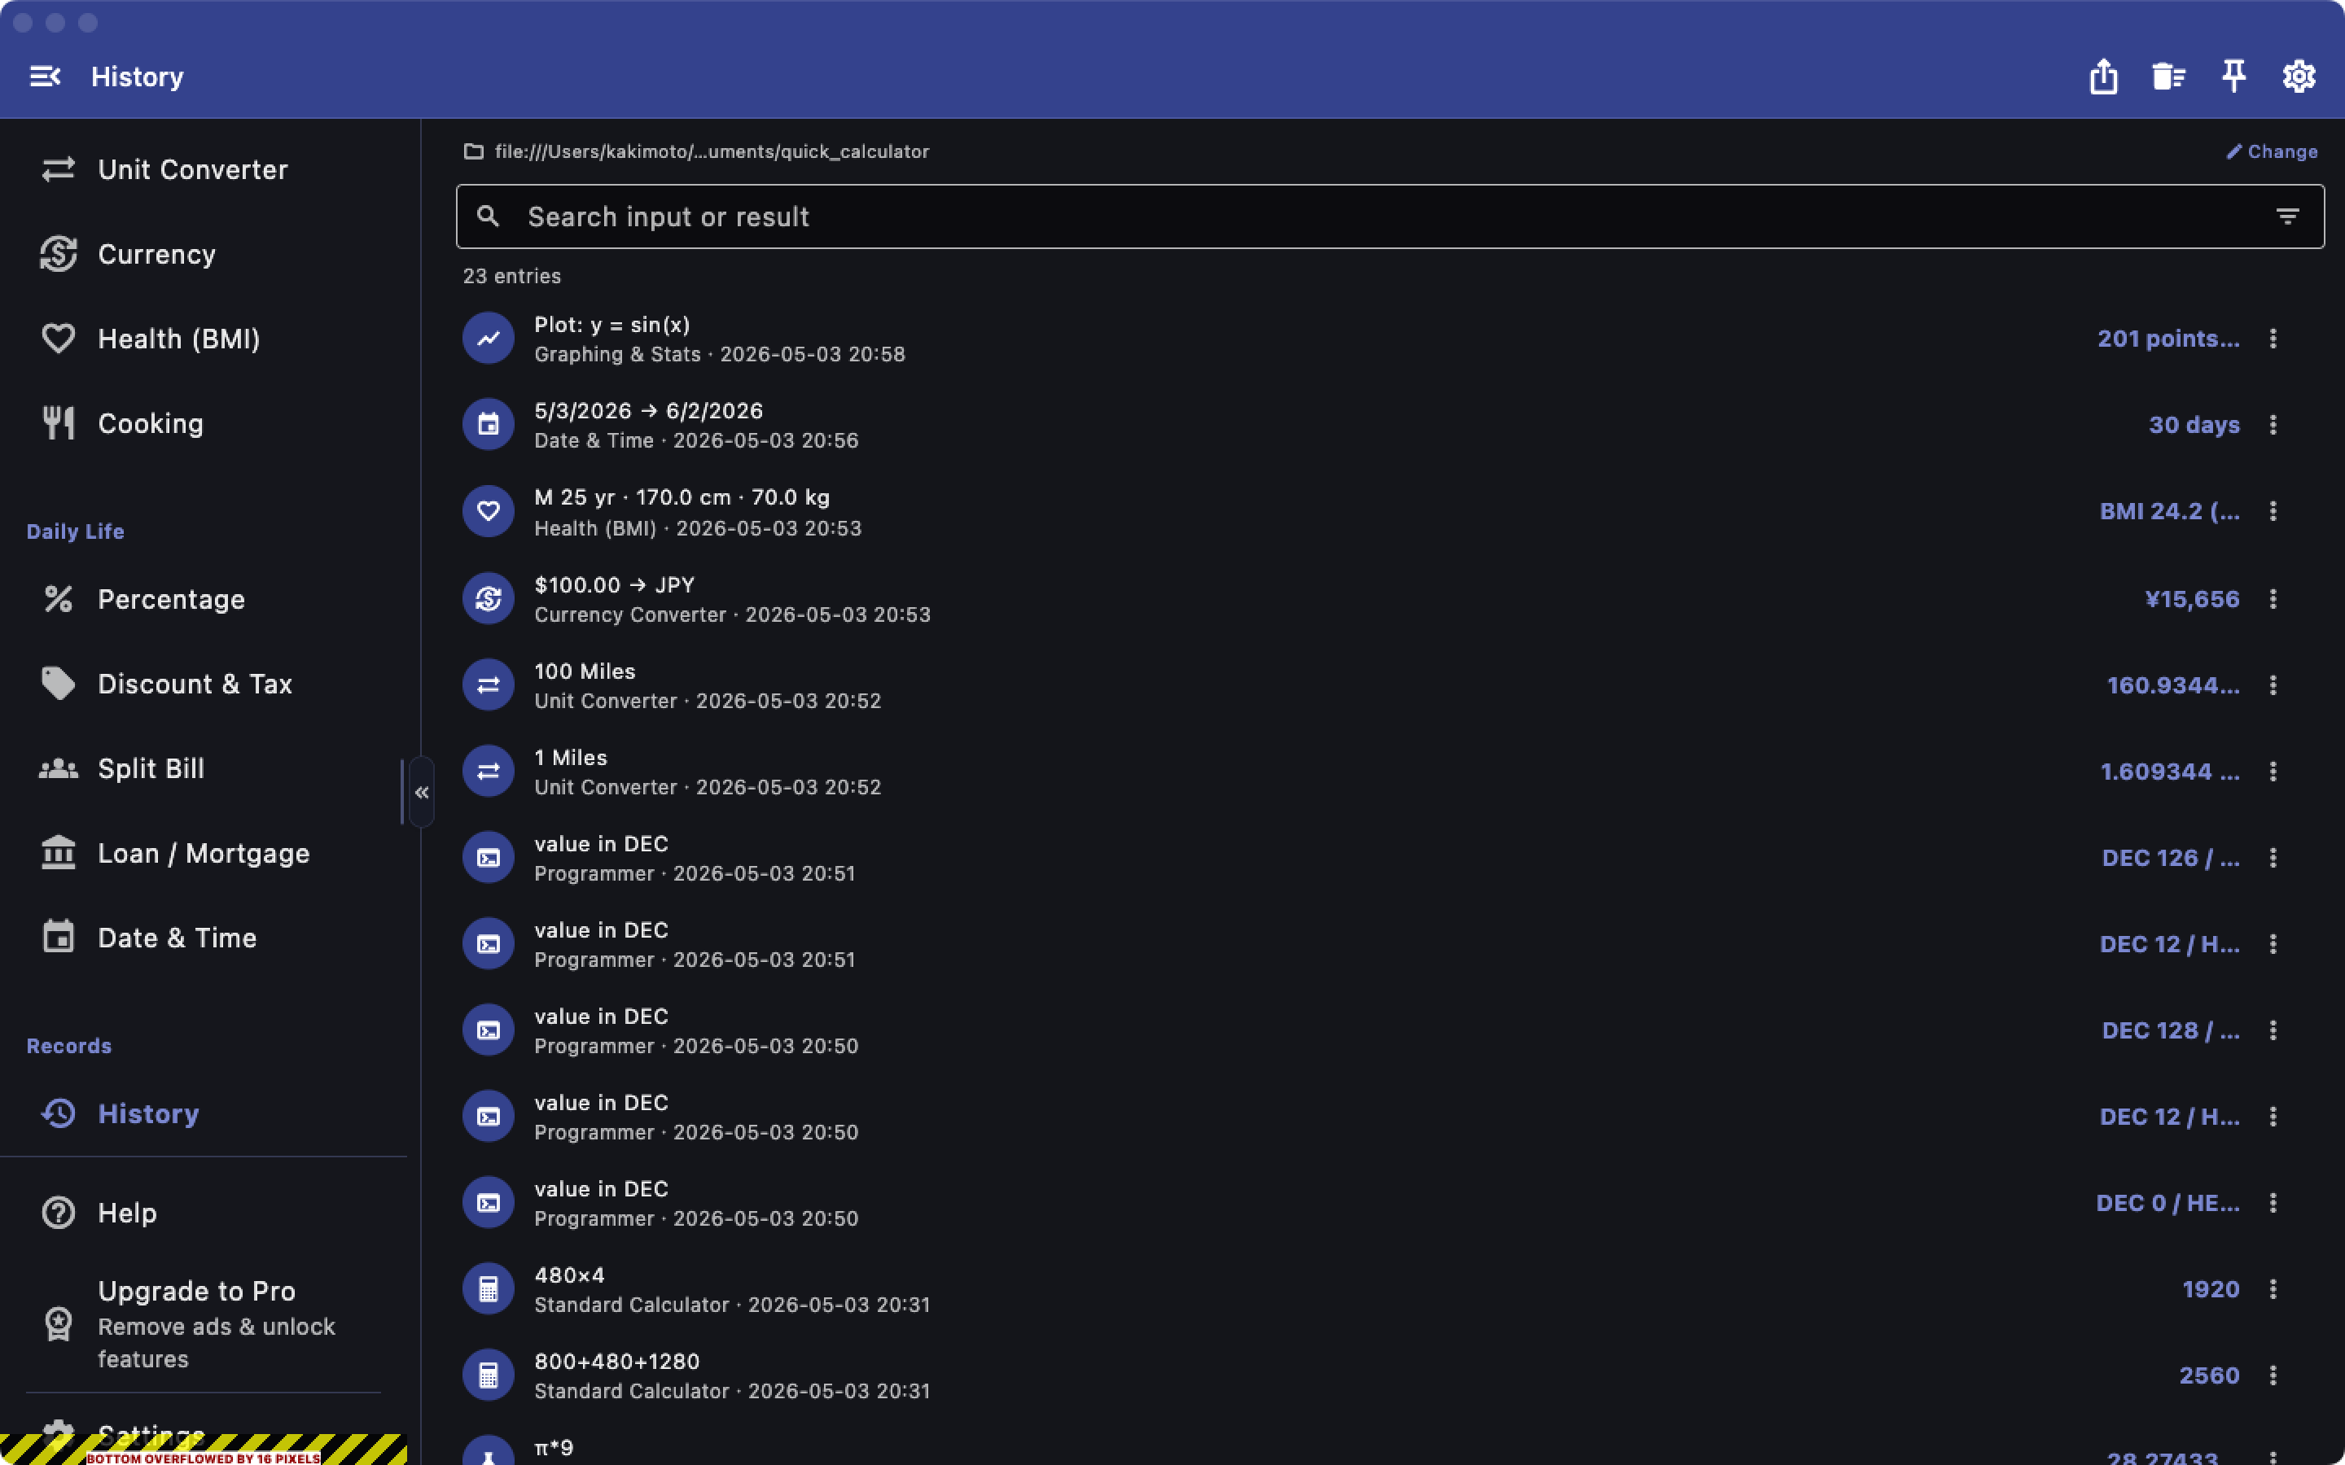Open the more menu for the BMI 24.2 entry

[x=2273, y=510]
